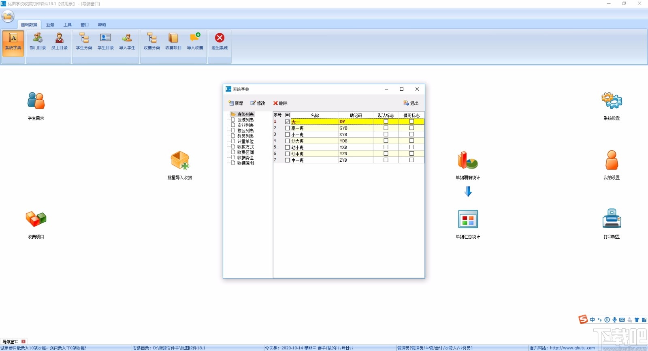Image resolution: width=648 pixels, height=351 pixels.
Task: Check the row checkbox for 幼大班
Action: point(288,141)
